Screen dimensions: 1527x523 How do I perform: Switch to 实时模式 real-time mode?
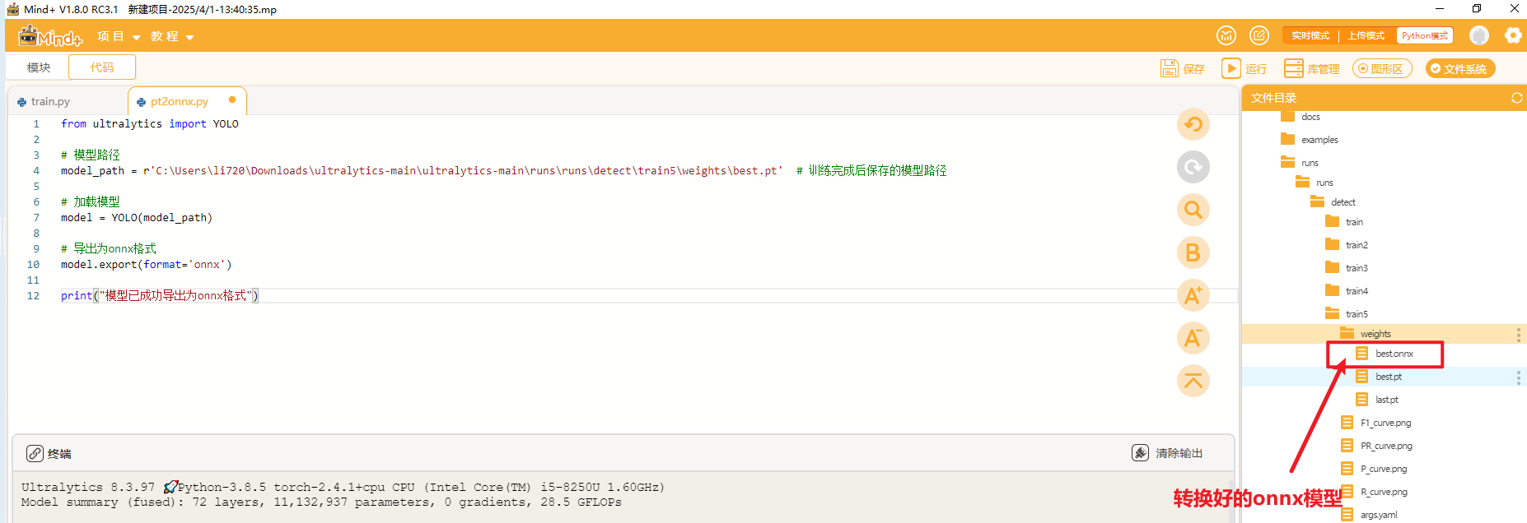1310,35
